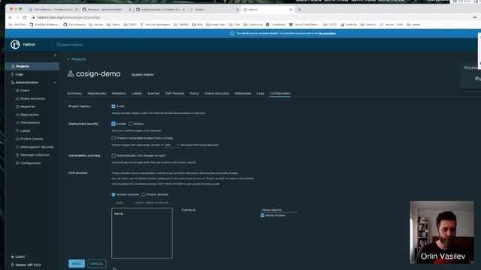Select the Project allowlist radio button
The height and width of the screenshot is (270, 481).
[x=144, y=194]
